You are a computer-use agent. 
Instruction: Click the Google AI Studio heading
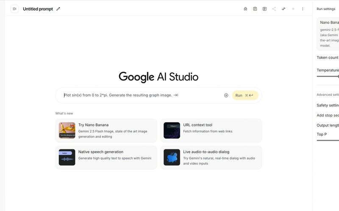pos(158,77)
